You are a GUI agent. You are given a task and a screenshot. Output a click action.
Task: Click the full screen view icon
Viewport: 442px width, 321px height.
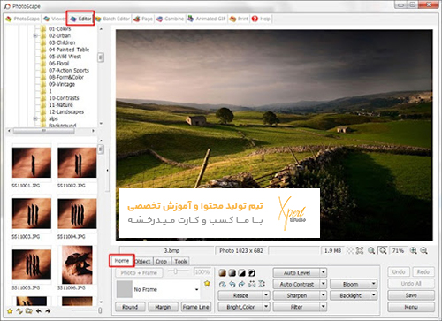point(360,250)
